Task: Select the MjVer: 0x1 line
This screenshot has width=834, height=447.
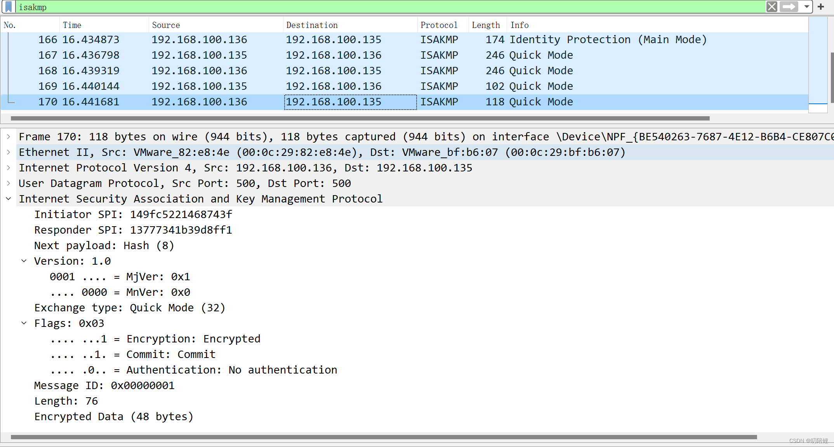Action: tap(120, 277)
